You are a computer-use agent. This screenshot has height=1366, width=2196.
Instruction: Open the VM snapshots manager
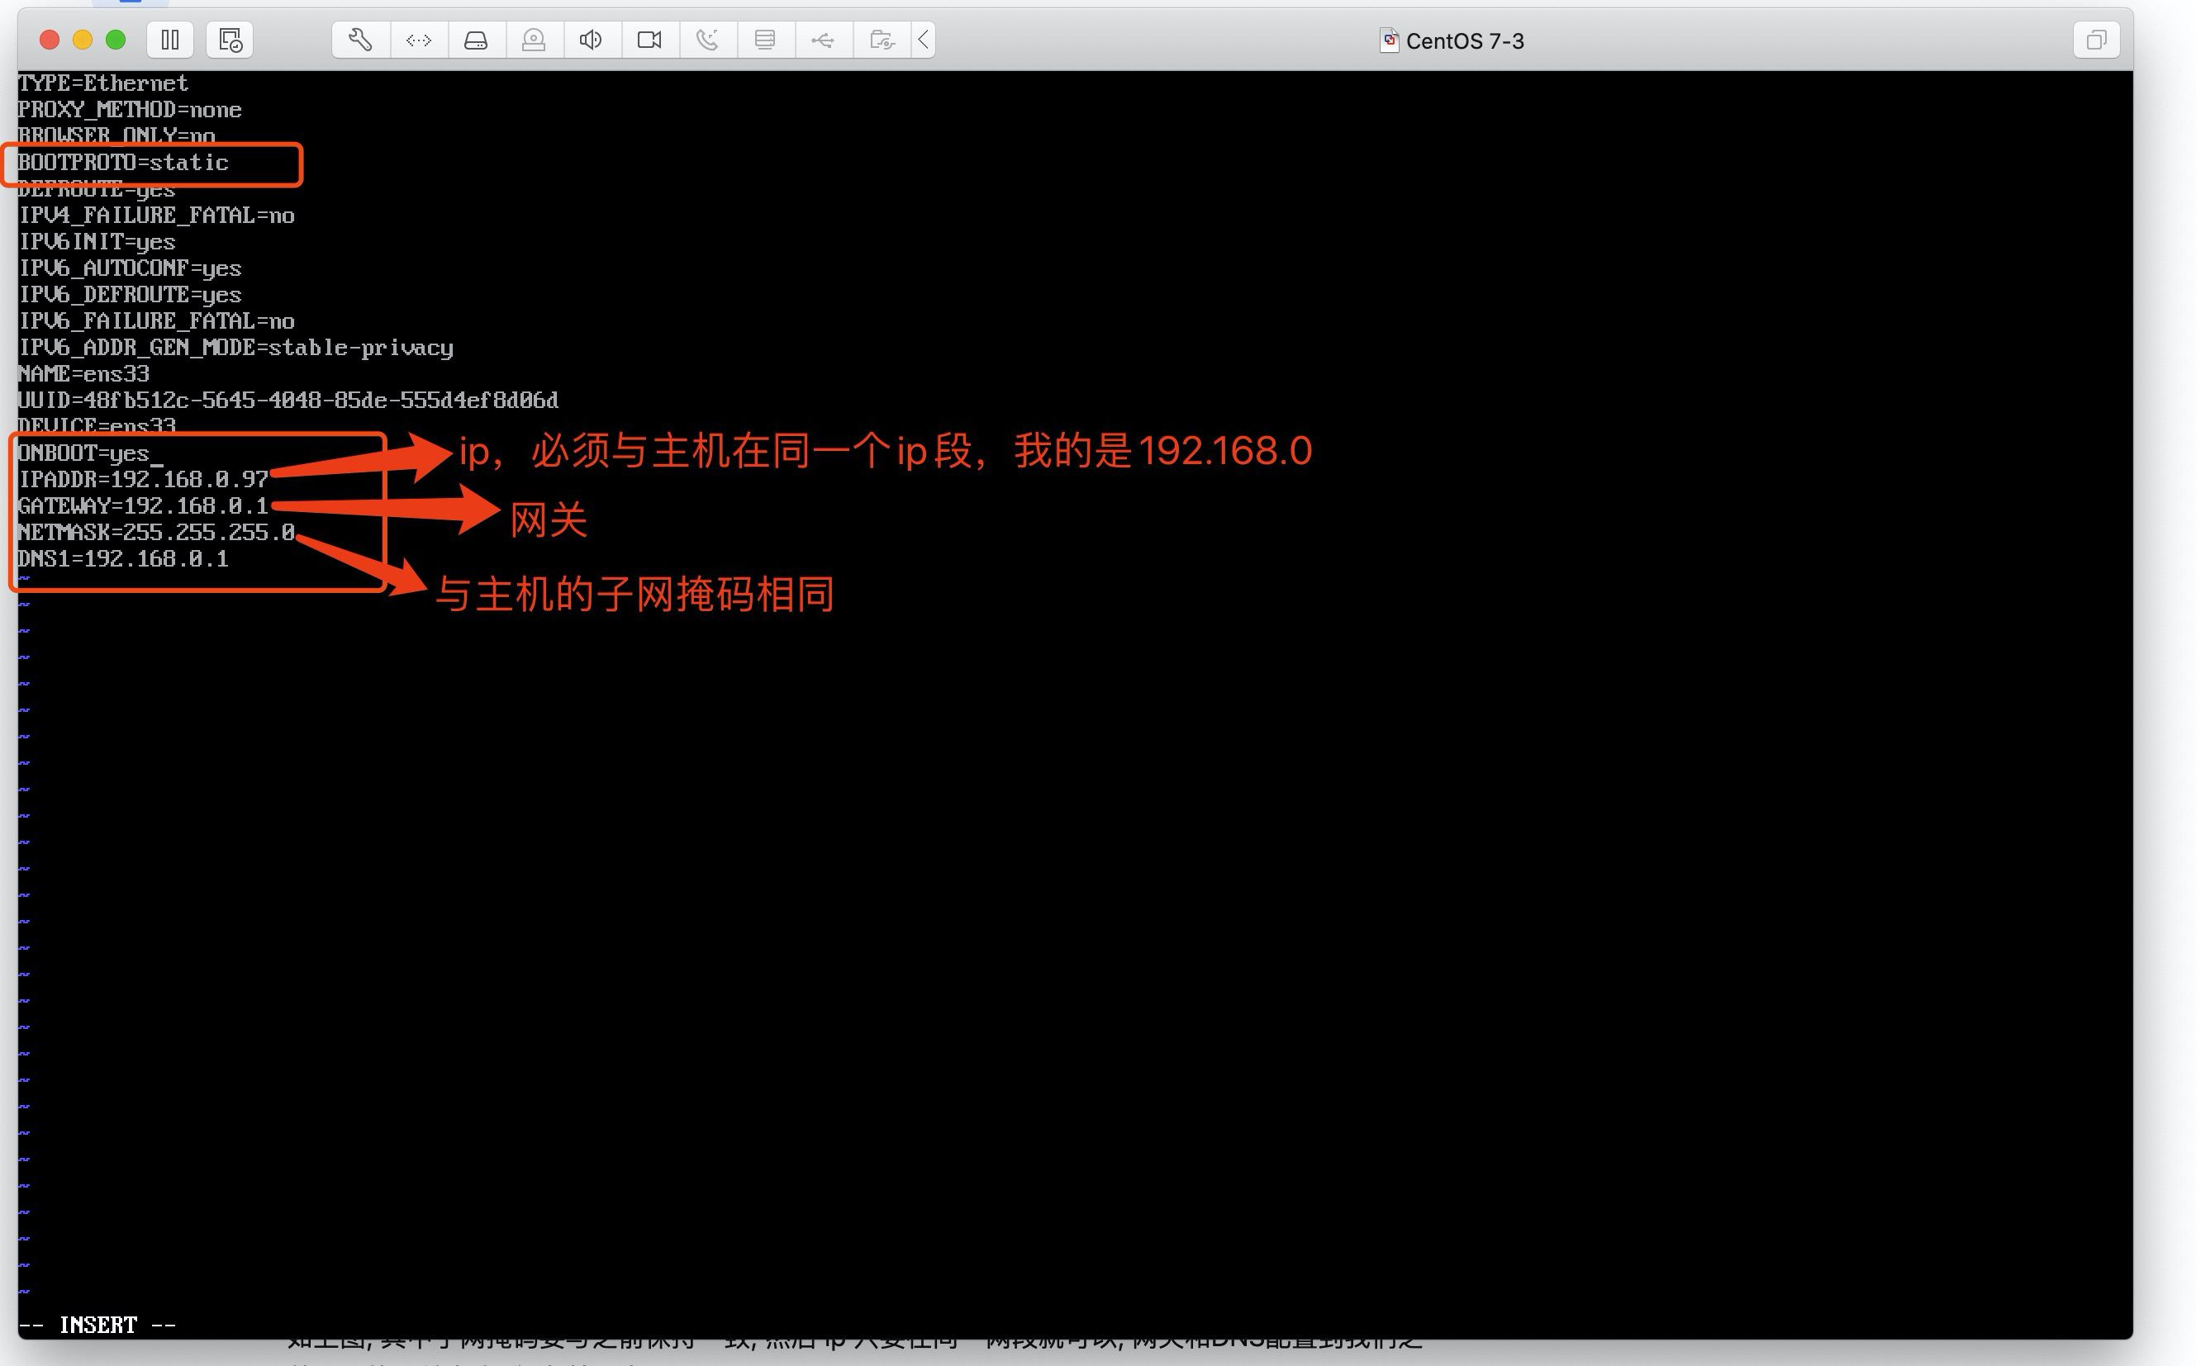(230, 40)
